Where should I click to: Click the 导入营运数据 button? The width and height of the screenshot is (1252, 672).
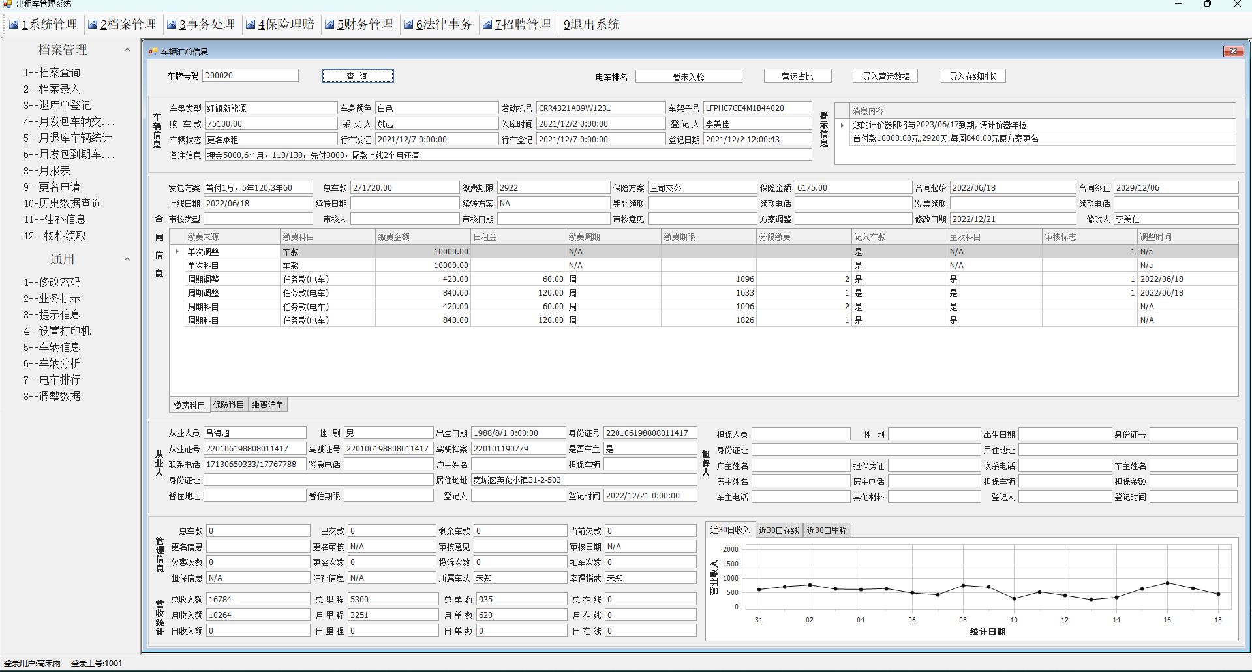(885, 76)
